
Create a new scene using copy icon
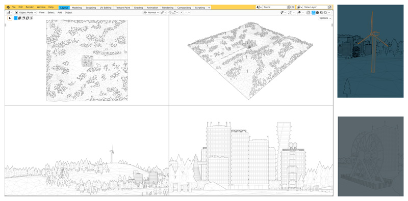pyautogui.click(x=289, y=7)
